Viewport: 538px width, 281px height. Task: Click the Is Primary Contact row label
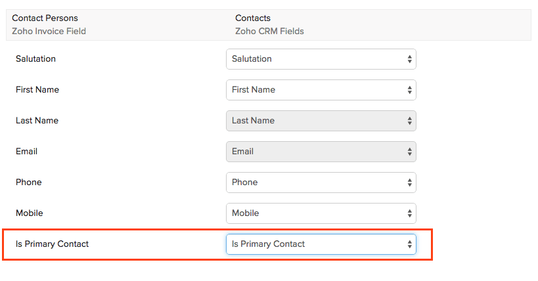tap(52, 244)
